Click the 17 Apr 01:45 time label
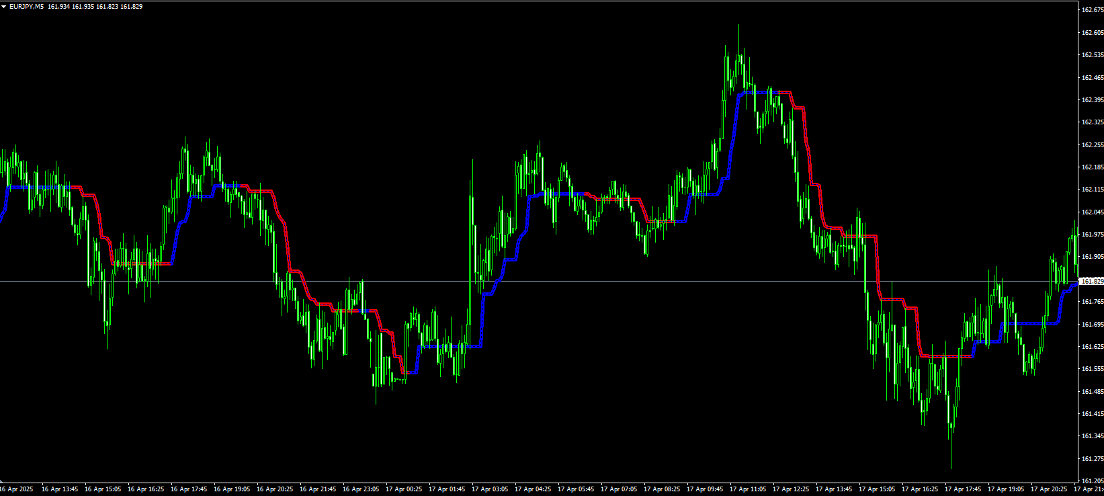The height and width of the screenshot is (496, 1104). point(447,489)
